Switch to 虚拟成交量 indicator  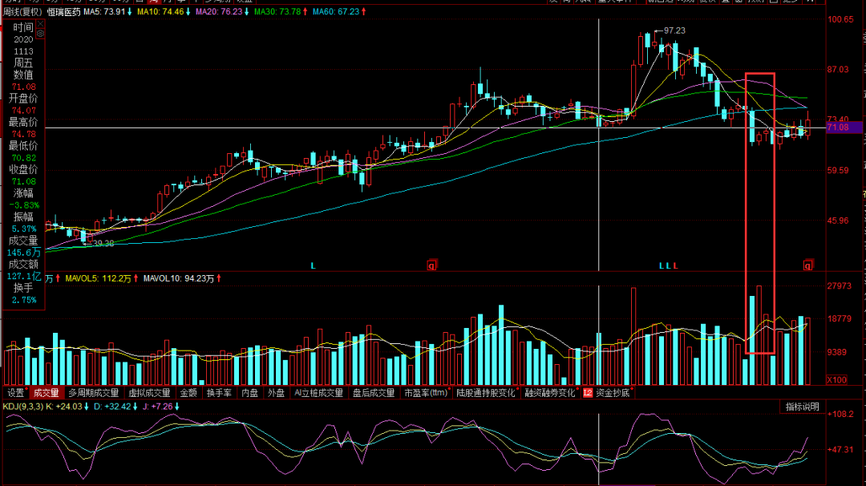(150, 393)
